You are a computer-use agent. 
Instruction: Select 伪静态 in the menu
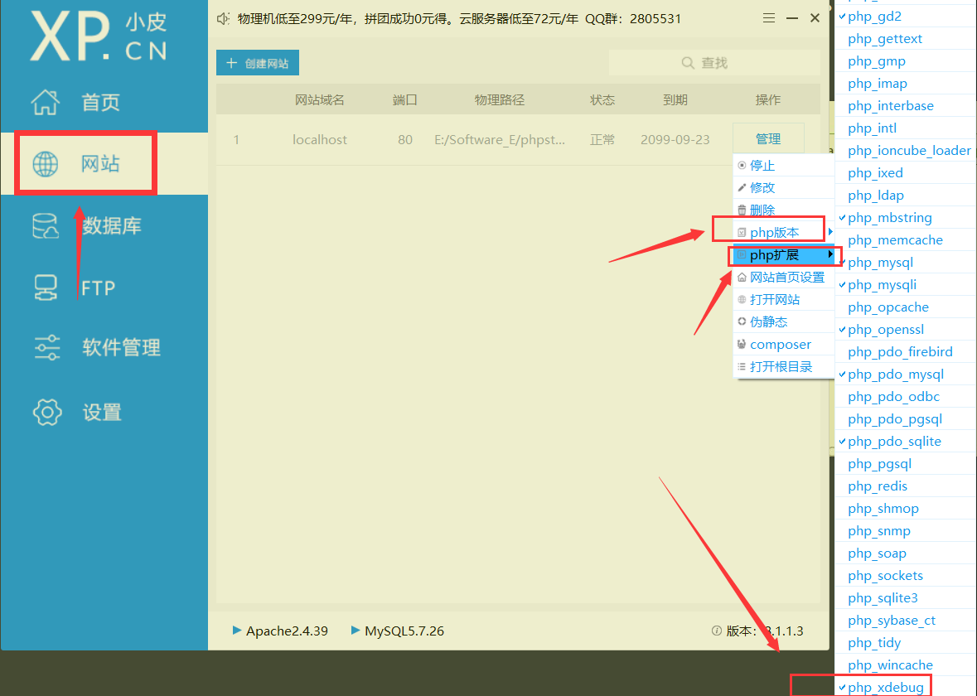(783, 322)
